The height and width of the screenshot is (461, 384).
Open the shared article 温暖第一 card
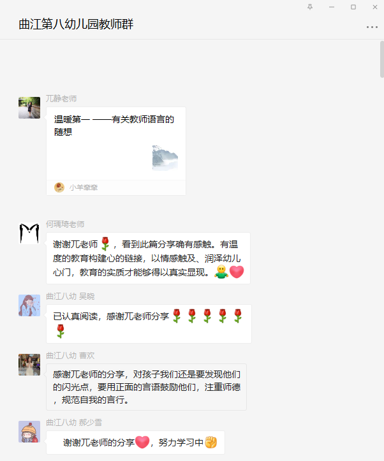[x=116, y=151]
